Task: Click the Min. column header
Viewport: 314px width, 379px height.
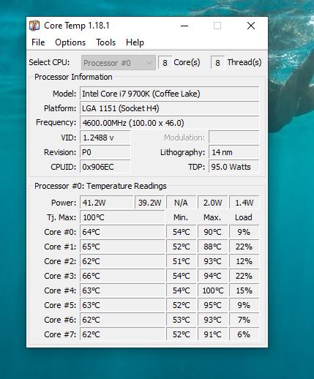Action: pos(181,217)
